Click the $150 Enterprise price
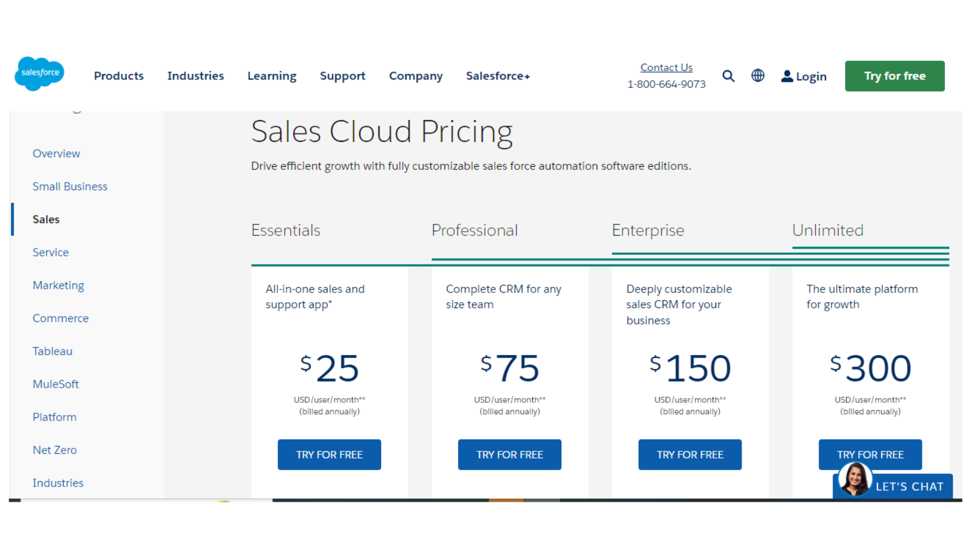The height and width of the screenshot is (546, 971). (690, 368)
